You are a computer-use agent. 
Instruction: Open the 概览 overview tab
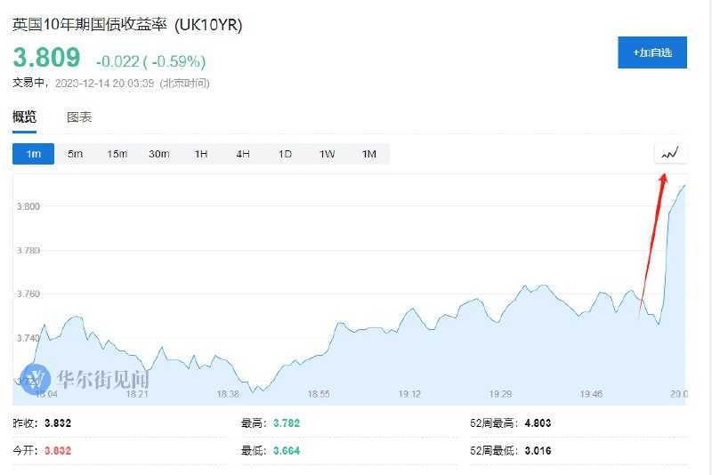(x=25, y=117)
